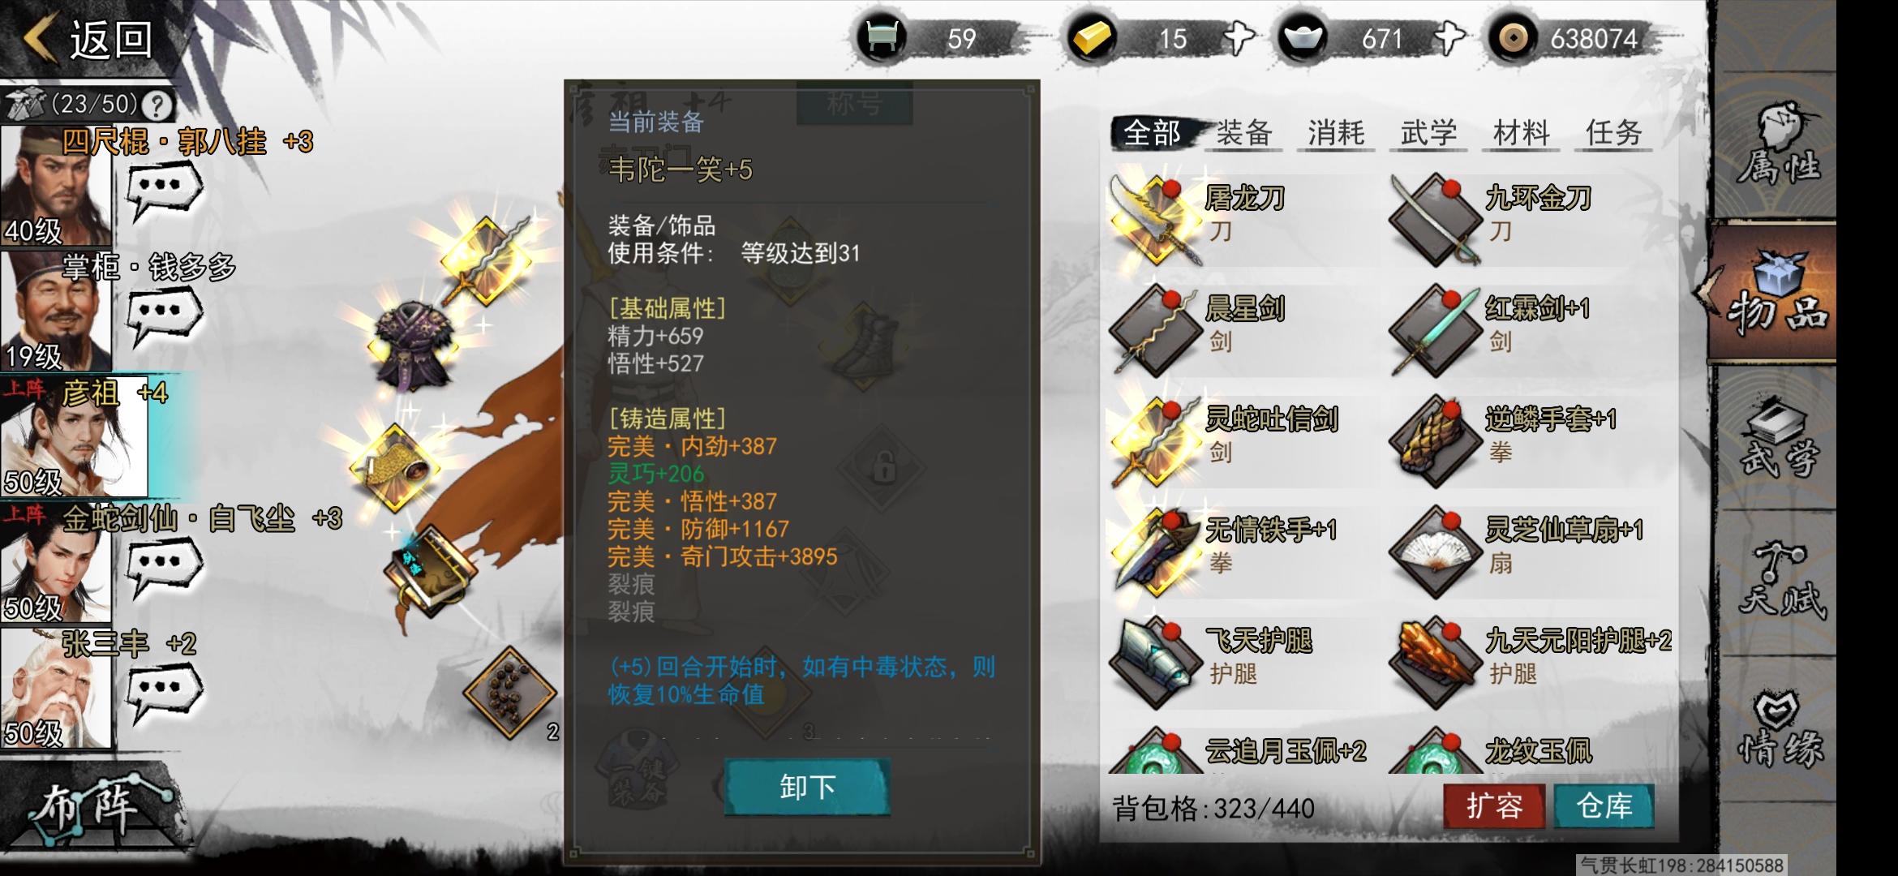Add gold bars with plus icon

pos(1238,38)
